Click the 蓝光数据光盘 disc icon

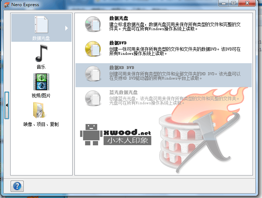click(93, 98)
